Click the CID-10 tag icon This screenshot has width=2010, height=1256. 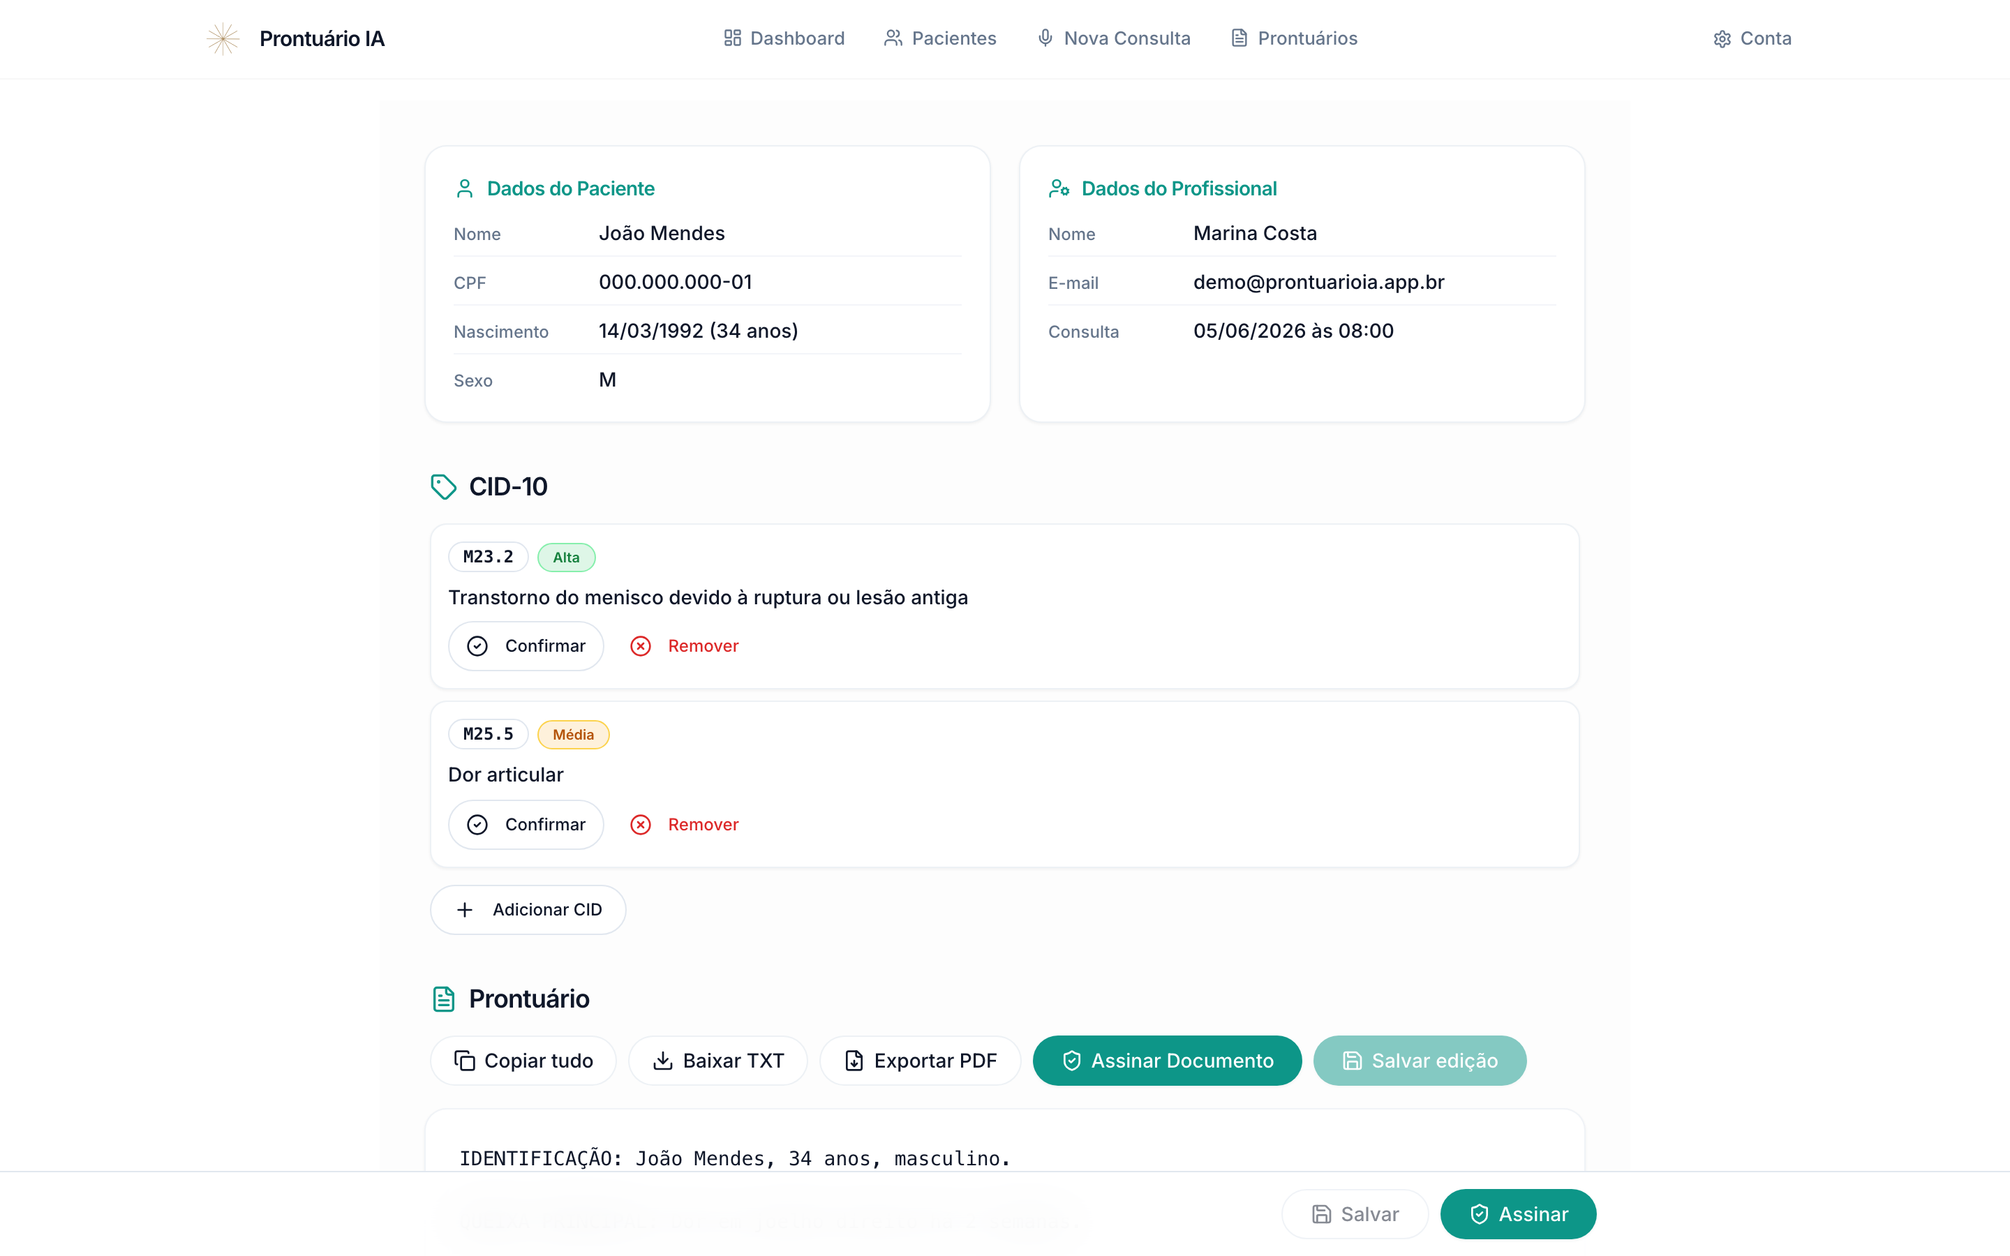click(x=444, y=487)
